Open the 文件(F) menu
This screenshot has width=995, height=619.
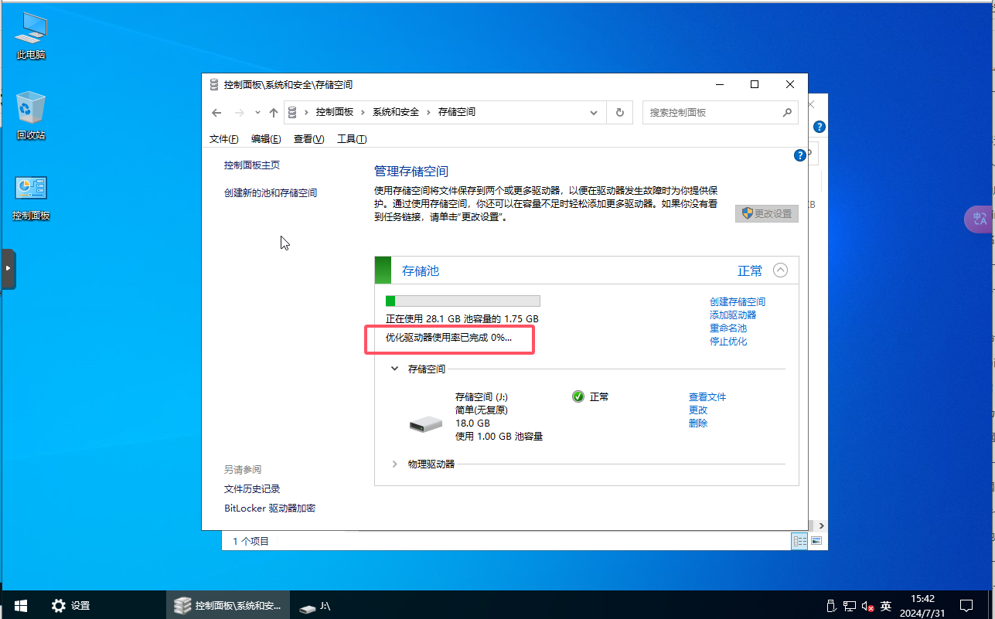(223, 139)
